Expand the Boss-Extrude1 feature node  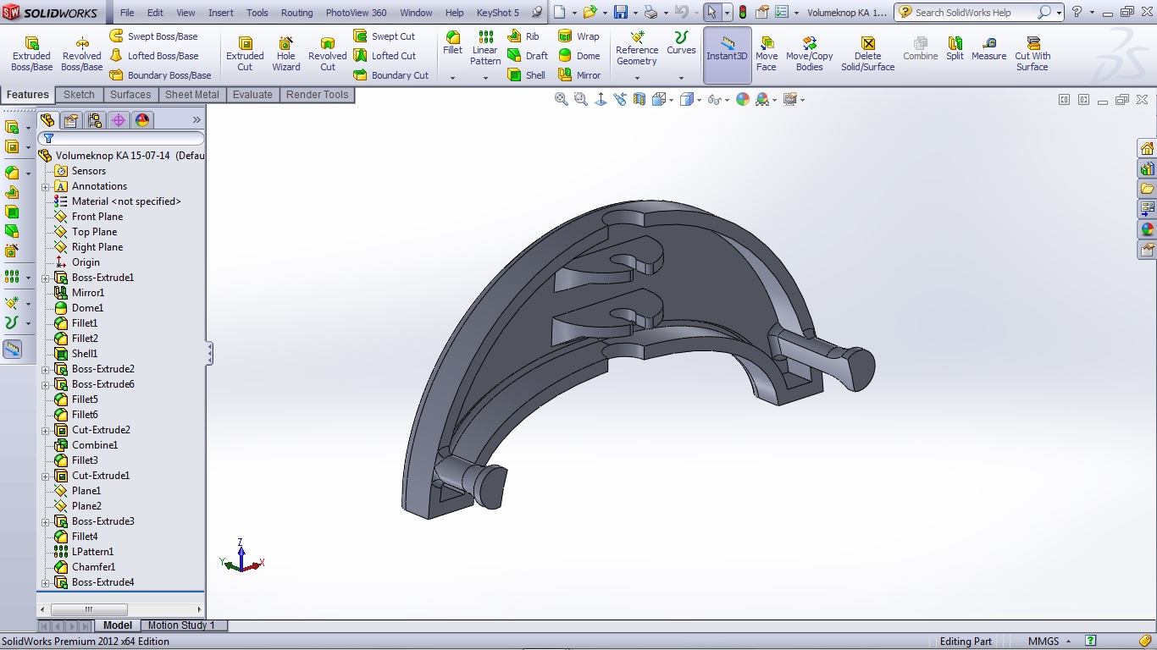(46, 278)
